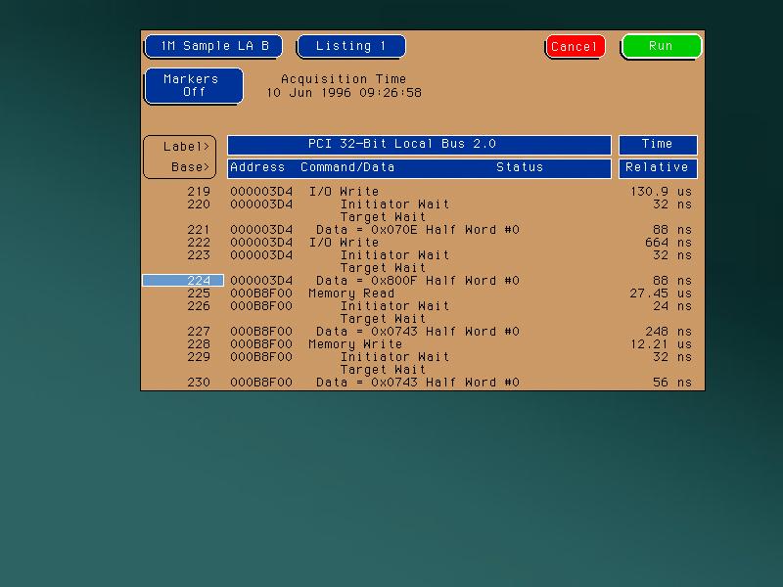The image size is (783, 587).
Task: Click the 32 ns time on row 223
Action: [672, 255]
